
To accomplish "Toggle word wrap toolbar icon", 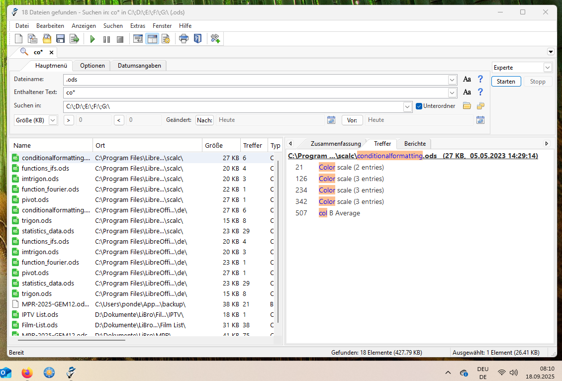I will [138, 39].
